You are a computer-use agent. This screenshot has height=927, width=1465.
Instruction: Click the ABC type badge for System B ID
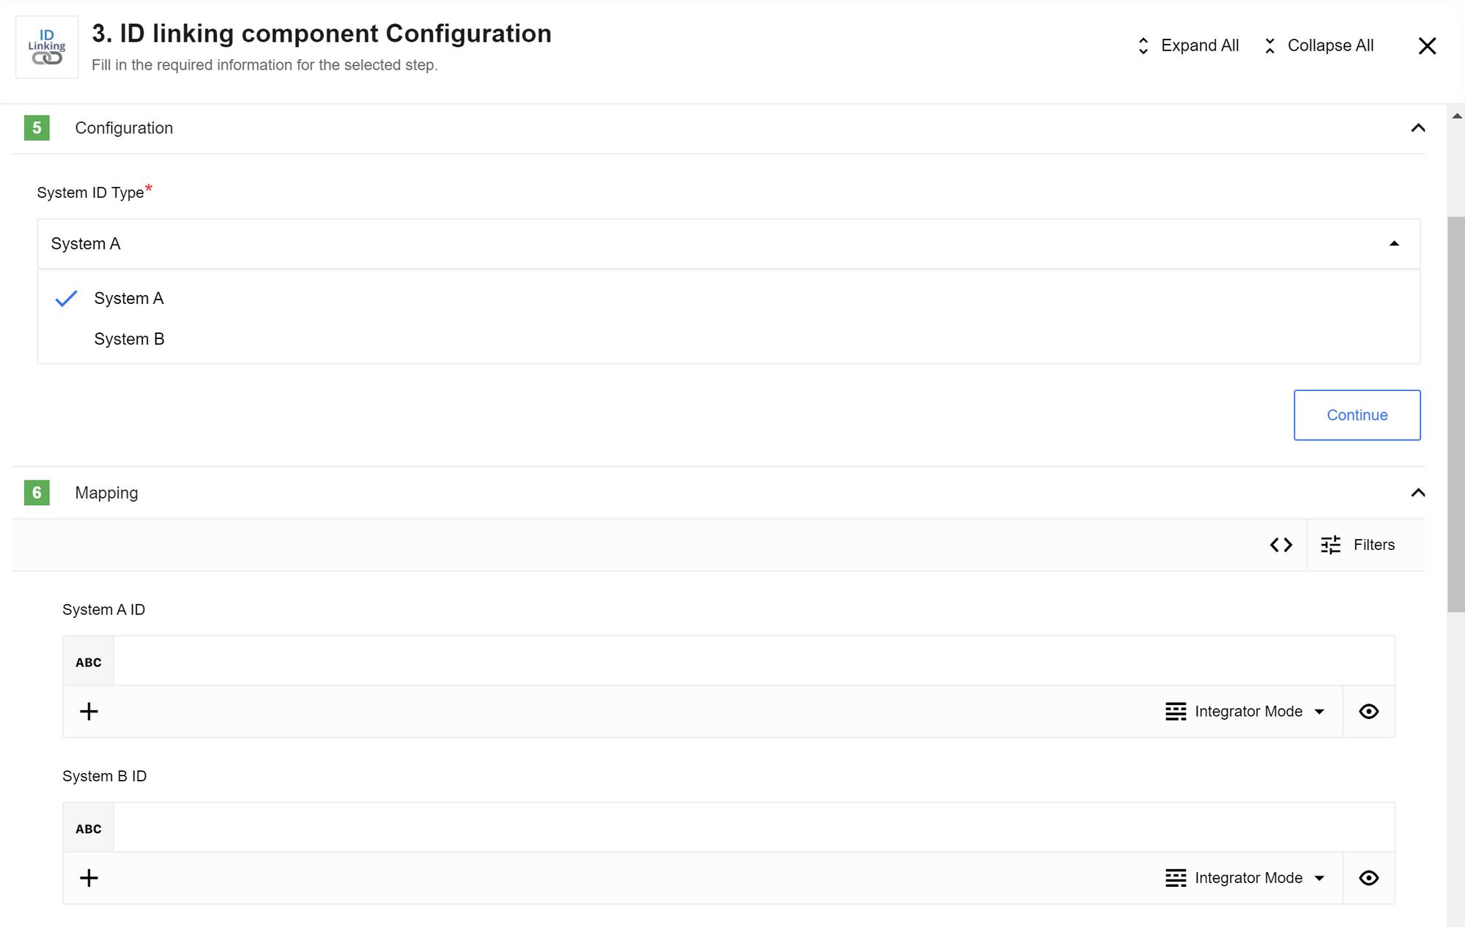tap(89, 828)
